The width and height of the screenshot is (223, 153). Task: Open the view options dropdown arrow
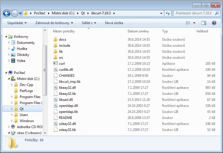[x=194, y=23]
